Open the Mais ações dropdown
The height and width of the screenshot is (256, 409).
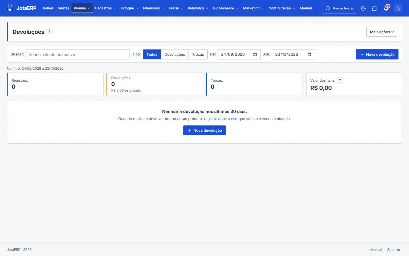382,32
